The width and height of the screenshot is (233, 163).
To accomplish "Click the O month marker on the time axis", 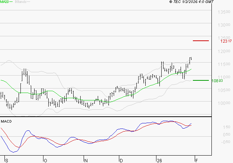I will (45, 160).
